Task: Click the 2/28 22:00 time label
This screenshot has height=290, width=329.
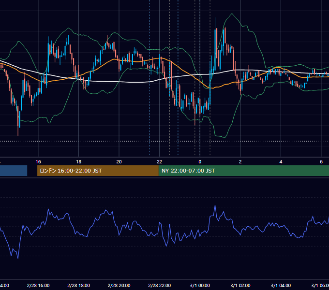Action: point(160,286)
